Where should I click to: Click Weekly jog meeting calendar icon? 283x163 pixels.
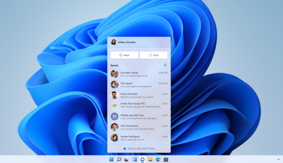point(115,117)
